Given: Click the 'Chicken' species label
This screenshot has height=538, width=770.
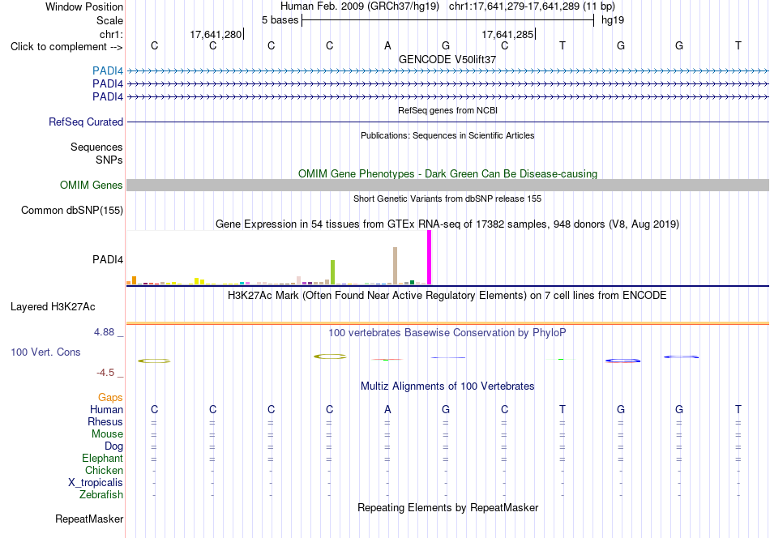Looking at the screenshot, I should [x=104, y=470].
